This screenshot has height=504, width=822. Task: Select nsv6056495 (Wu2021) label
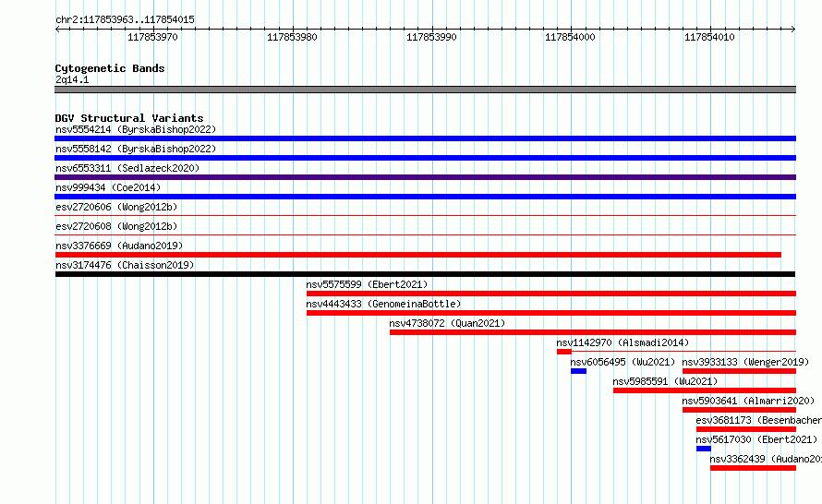[623, 362]
